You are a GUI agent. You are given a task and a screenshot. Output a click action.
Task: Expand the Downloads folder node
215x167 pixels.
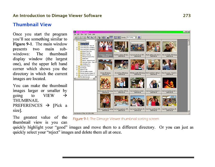coord(77,68)
